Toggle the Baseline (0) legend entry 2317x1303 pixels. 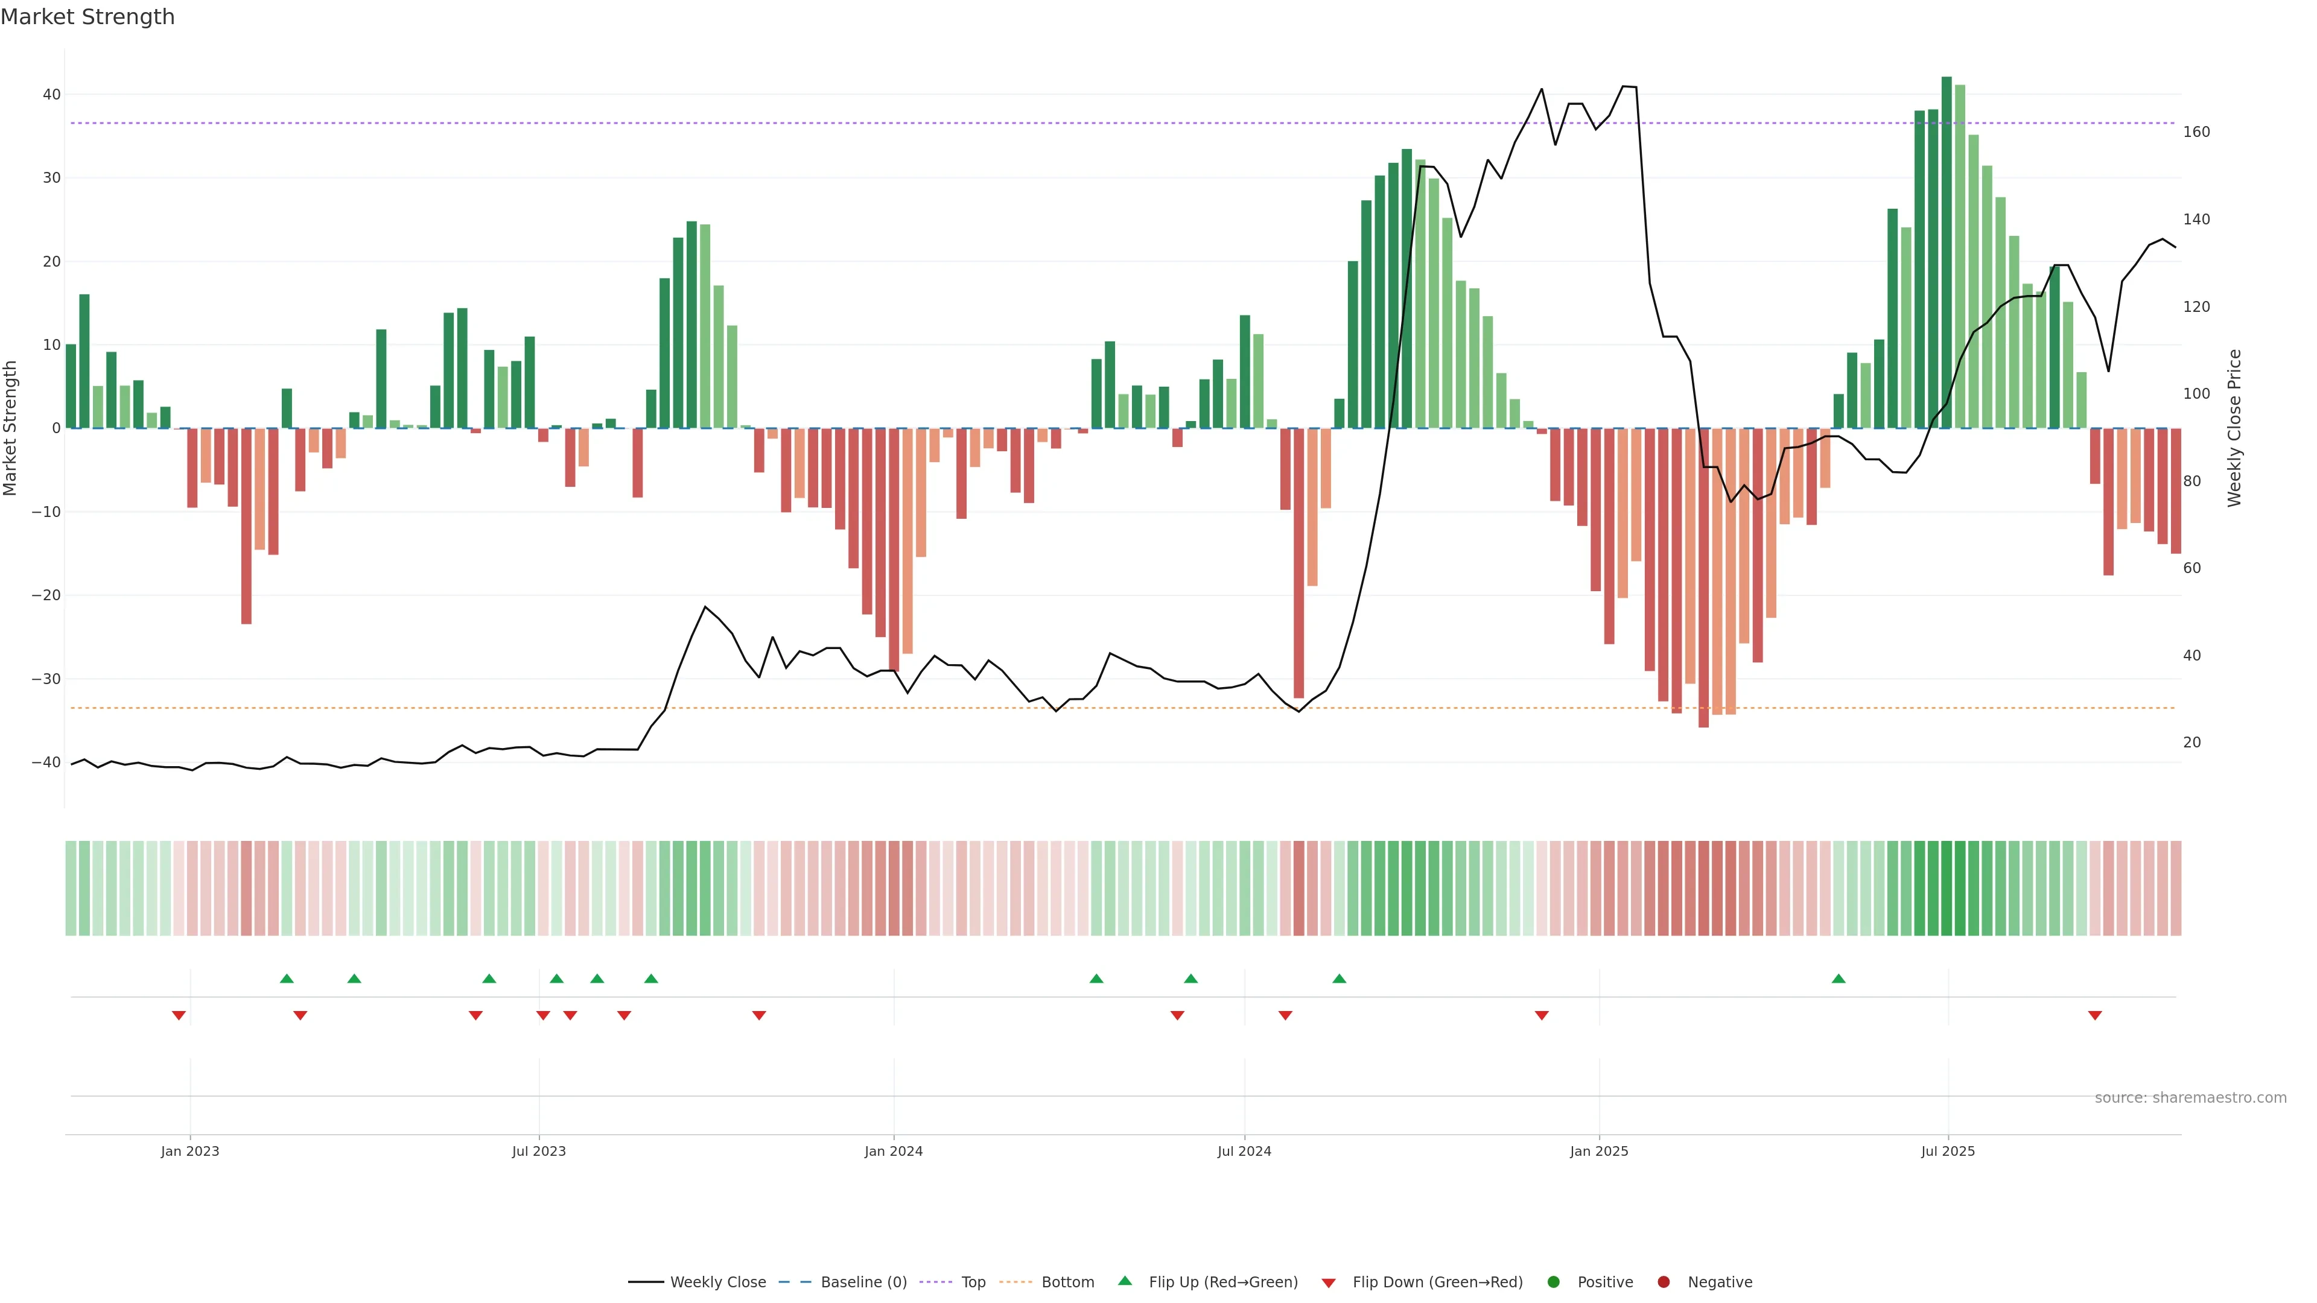(863, 1282)
